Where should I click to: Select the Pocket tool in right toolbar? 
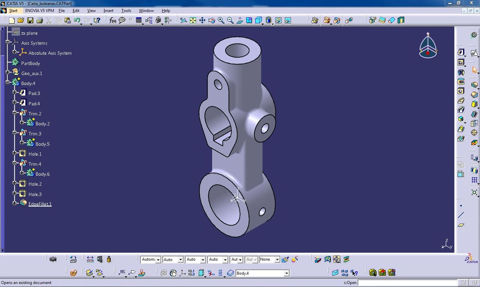click(461, 62)
